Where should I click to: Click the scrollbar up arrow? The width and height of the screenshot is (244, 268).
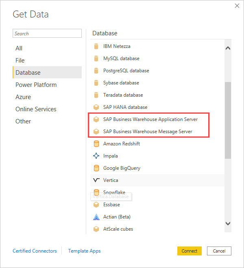pos(228,48)
